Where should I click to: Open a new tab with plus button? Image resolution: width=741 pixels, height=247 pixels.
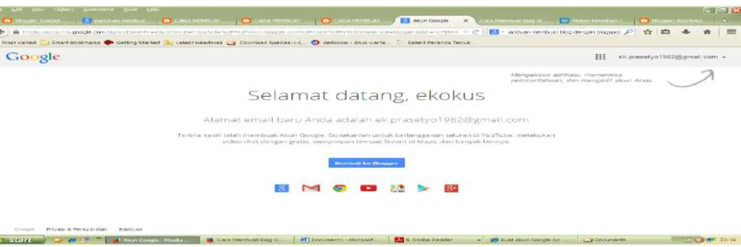coord(725,21)
